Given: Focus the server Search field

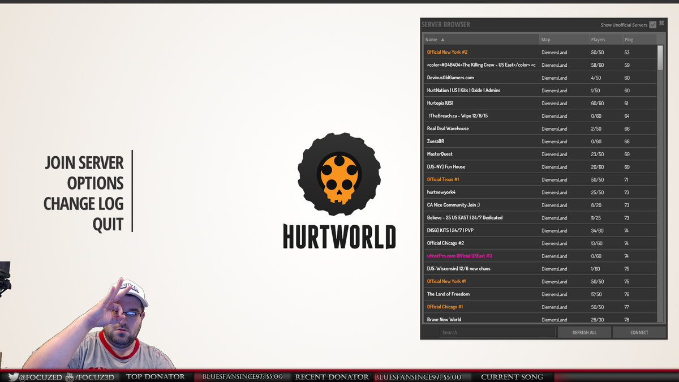Looking at the screenshot, I should tap(497, 332).
